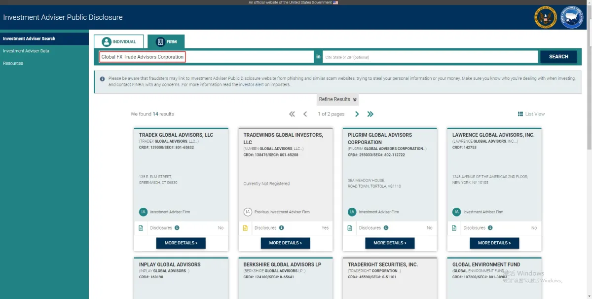Click disclosures document icon on Tradex card

(x=141, y=228)
